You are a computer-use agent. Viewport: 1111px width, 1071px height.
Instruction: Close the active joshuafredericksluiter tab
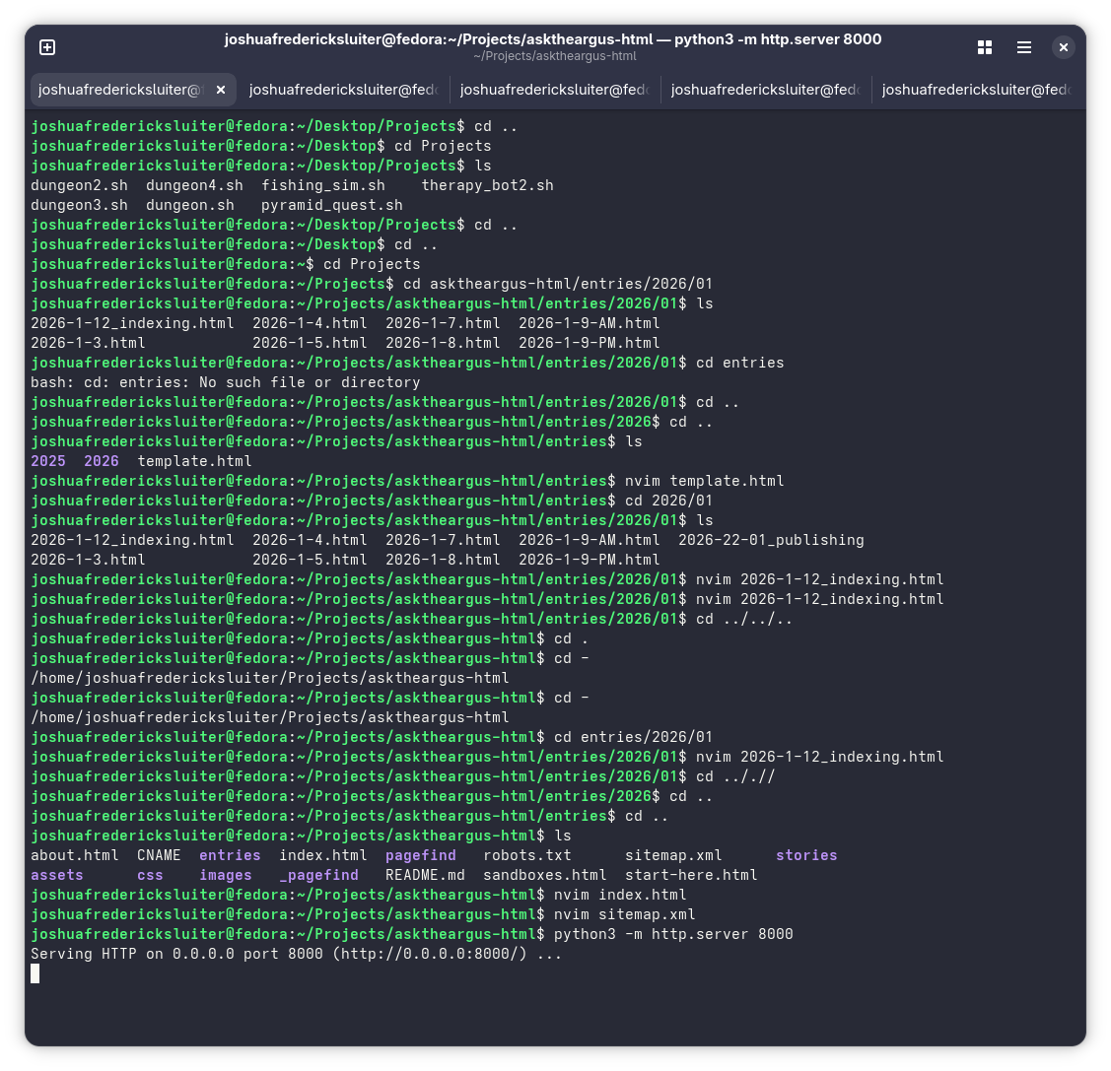pos(221,89)
